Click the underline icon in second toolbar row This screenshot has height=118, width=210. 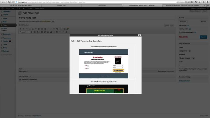[x=31, y=32]
